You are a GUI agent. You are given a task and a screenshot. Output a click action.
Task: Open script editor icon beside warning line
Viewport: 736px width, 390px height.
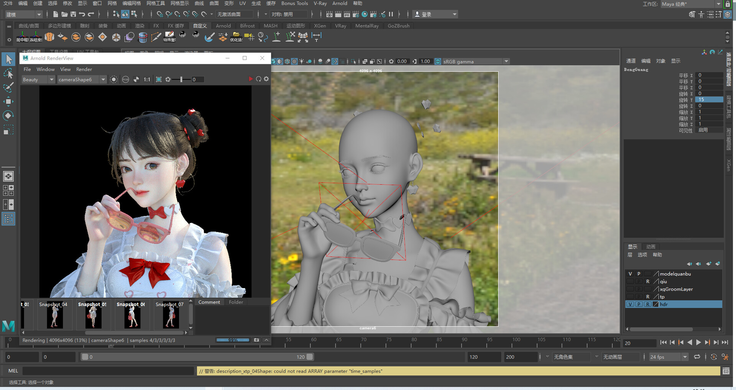coord(726,371)
